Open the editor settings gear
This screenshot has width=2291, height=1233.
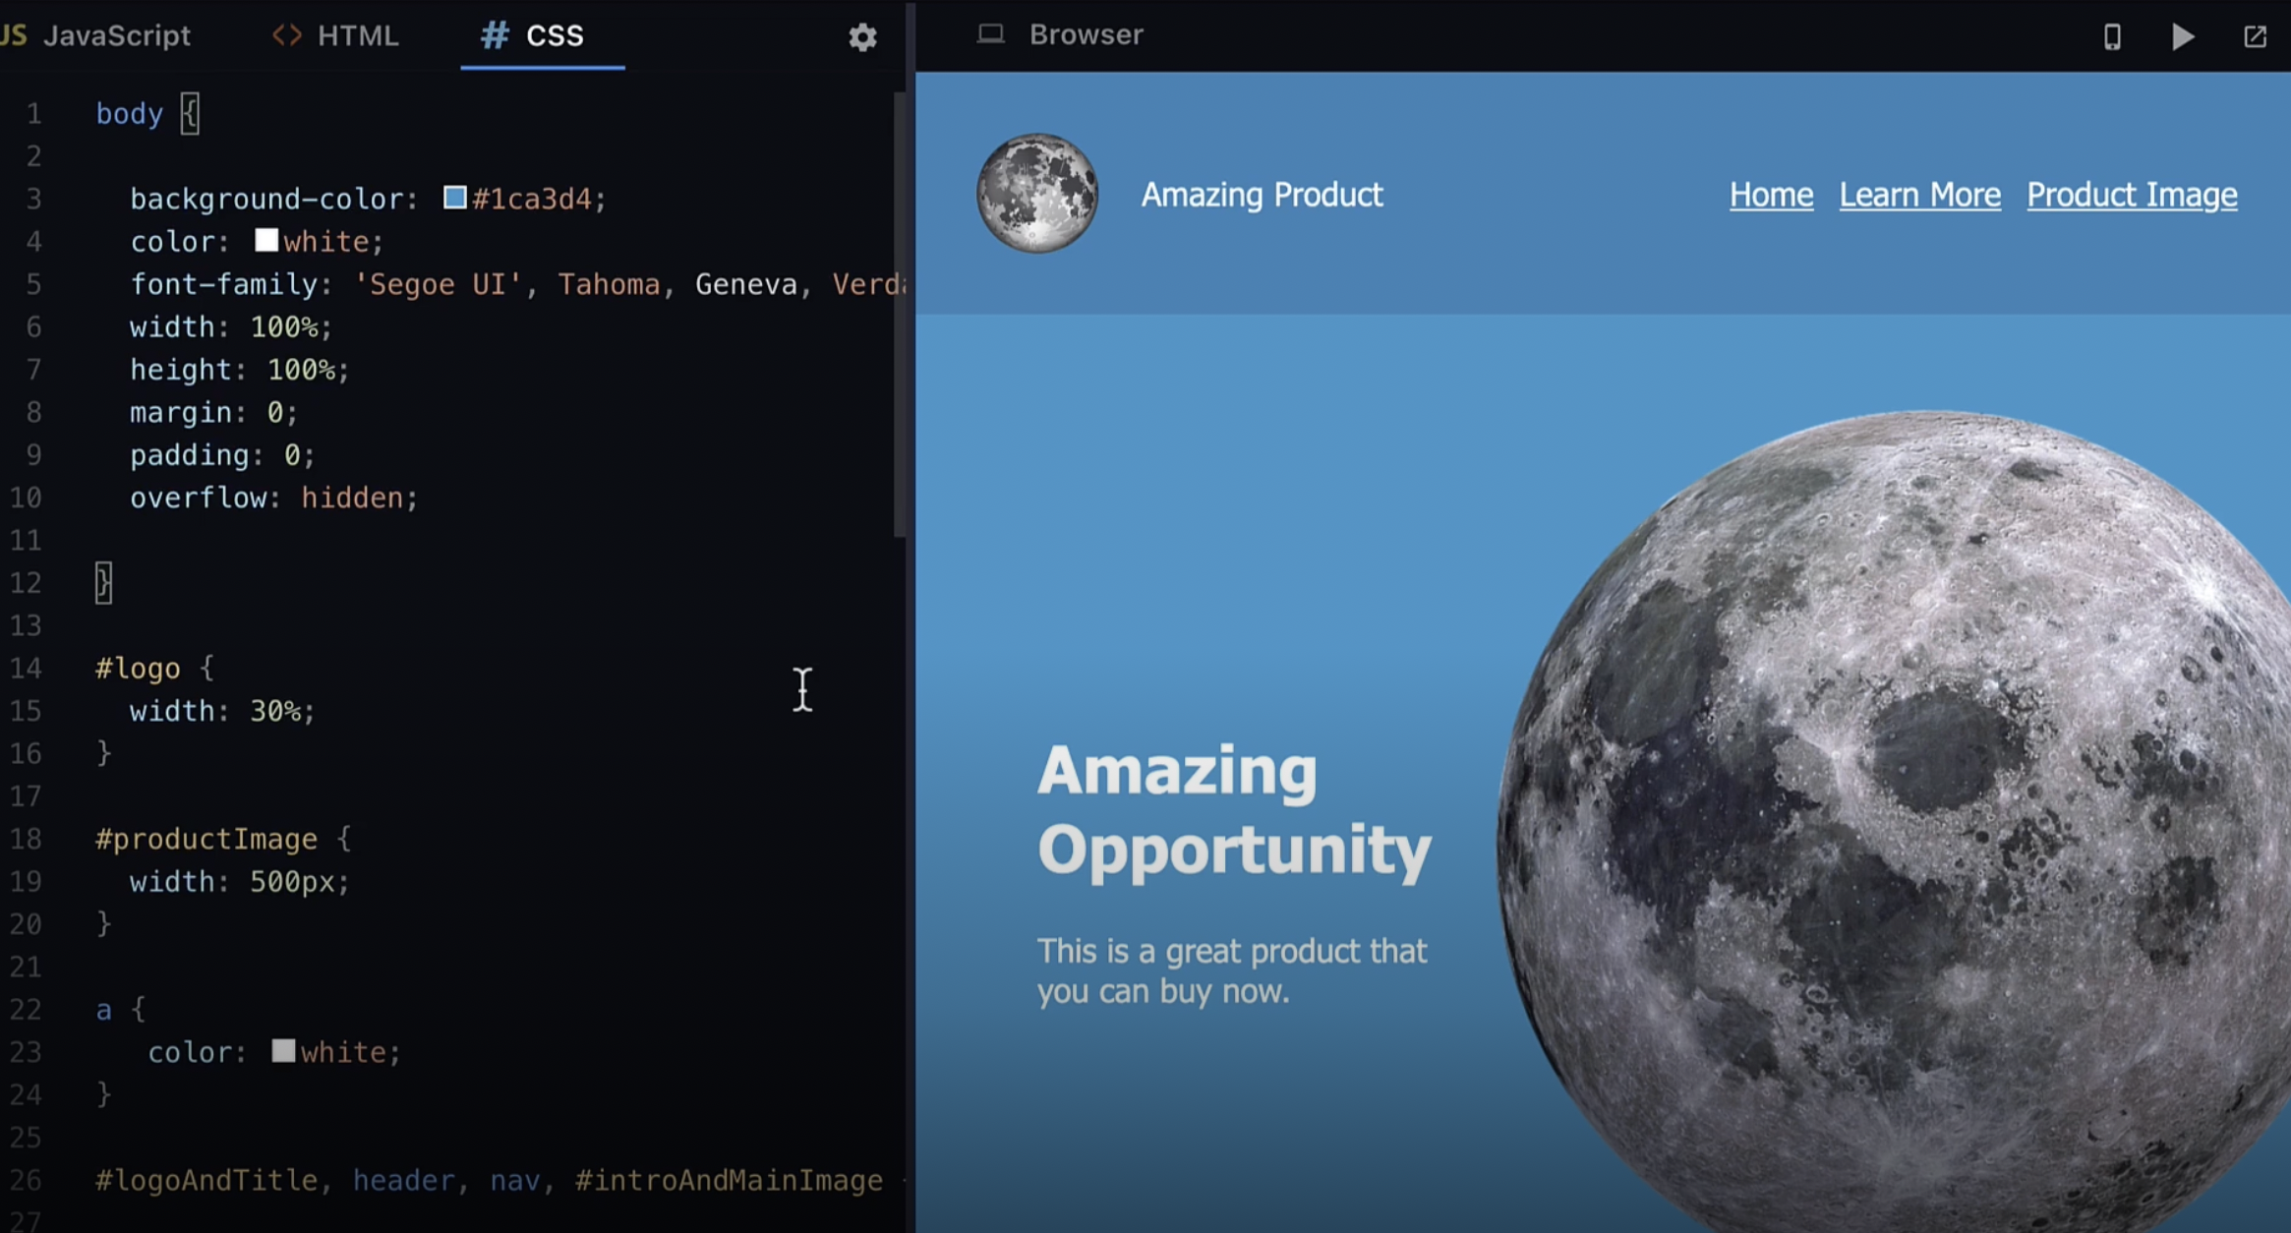[862, 37]
